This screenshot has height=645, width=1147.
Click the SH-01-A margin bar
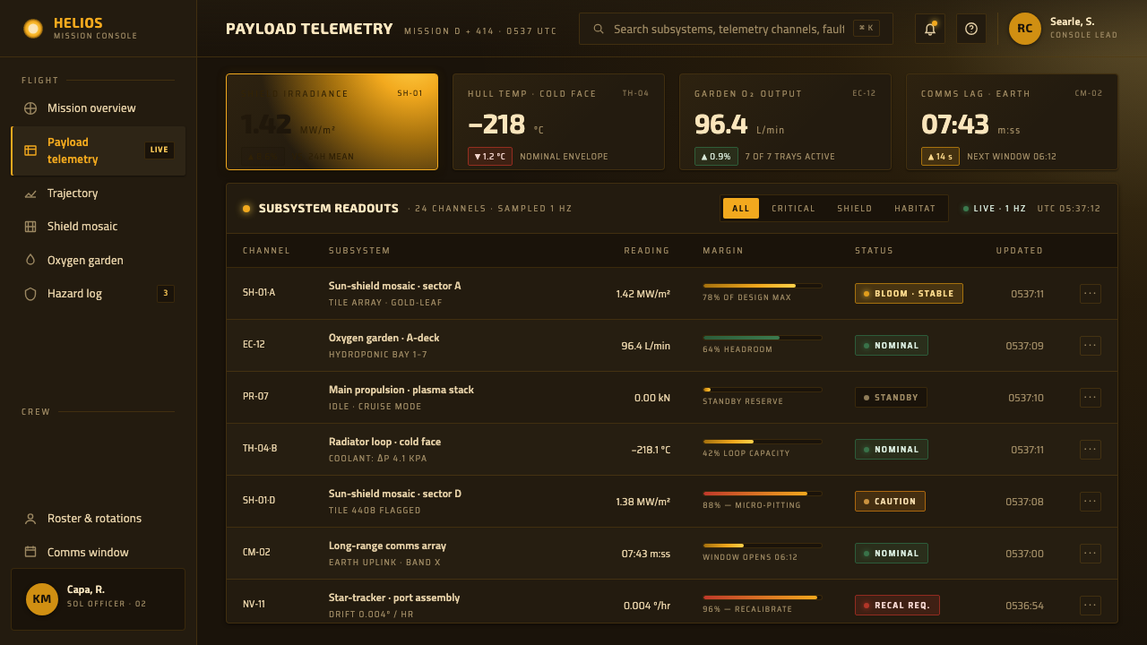(762, 286)
